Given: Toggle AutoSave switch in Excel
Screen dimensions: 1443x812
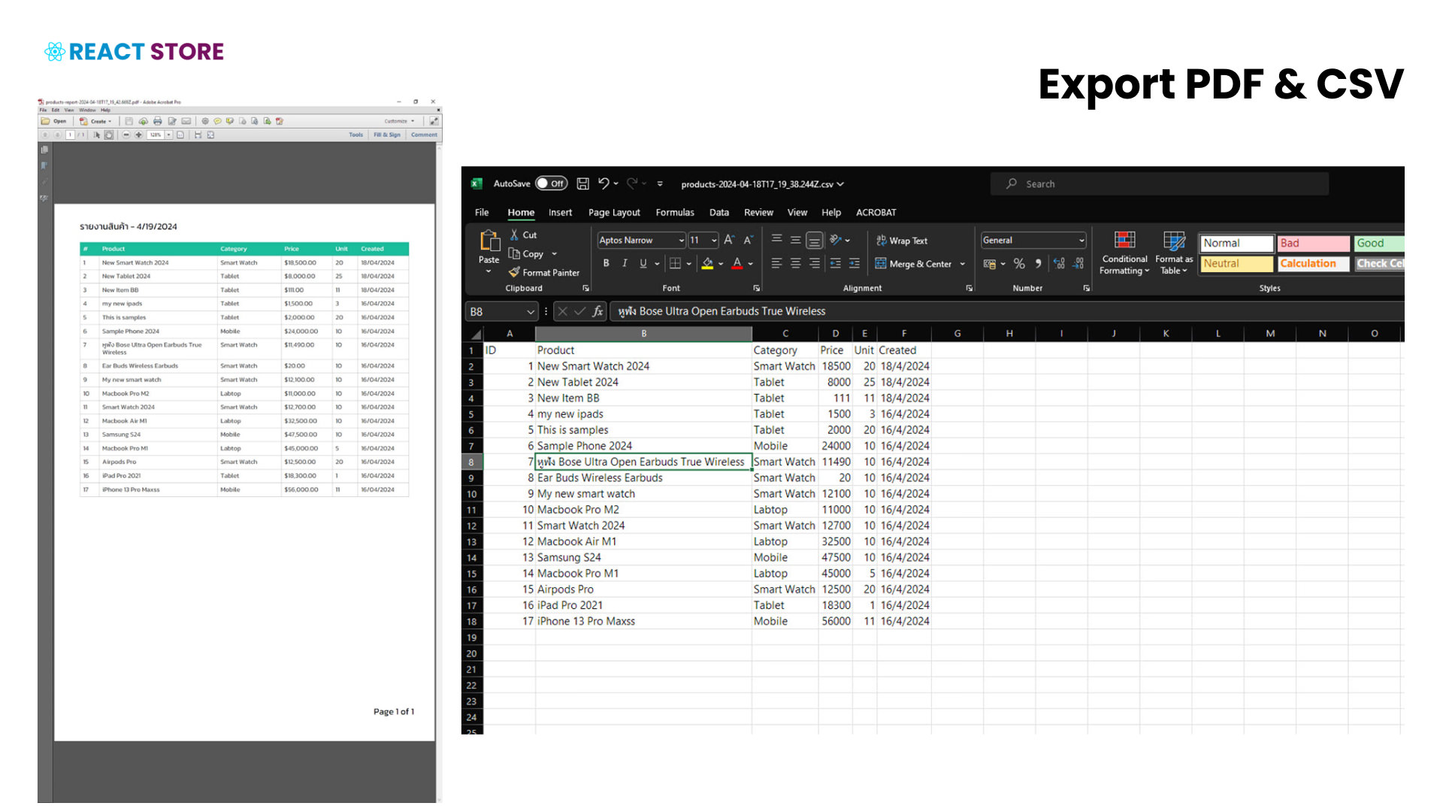Looking at the screenshot, I should click(x=551, y=183).
